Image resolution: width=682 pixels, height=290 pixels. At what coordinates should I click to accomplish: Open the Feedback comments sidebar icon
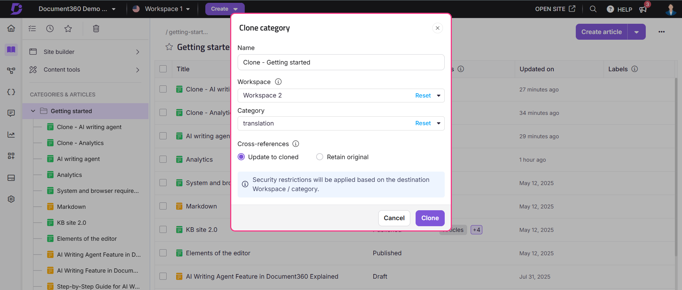(x=11, y=113)
